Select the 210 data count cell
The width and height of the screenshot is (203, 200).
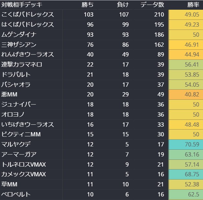pyautogui.click(x=159, y=15)
